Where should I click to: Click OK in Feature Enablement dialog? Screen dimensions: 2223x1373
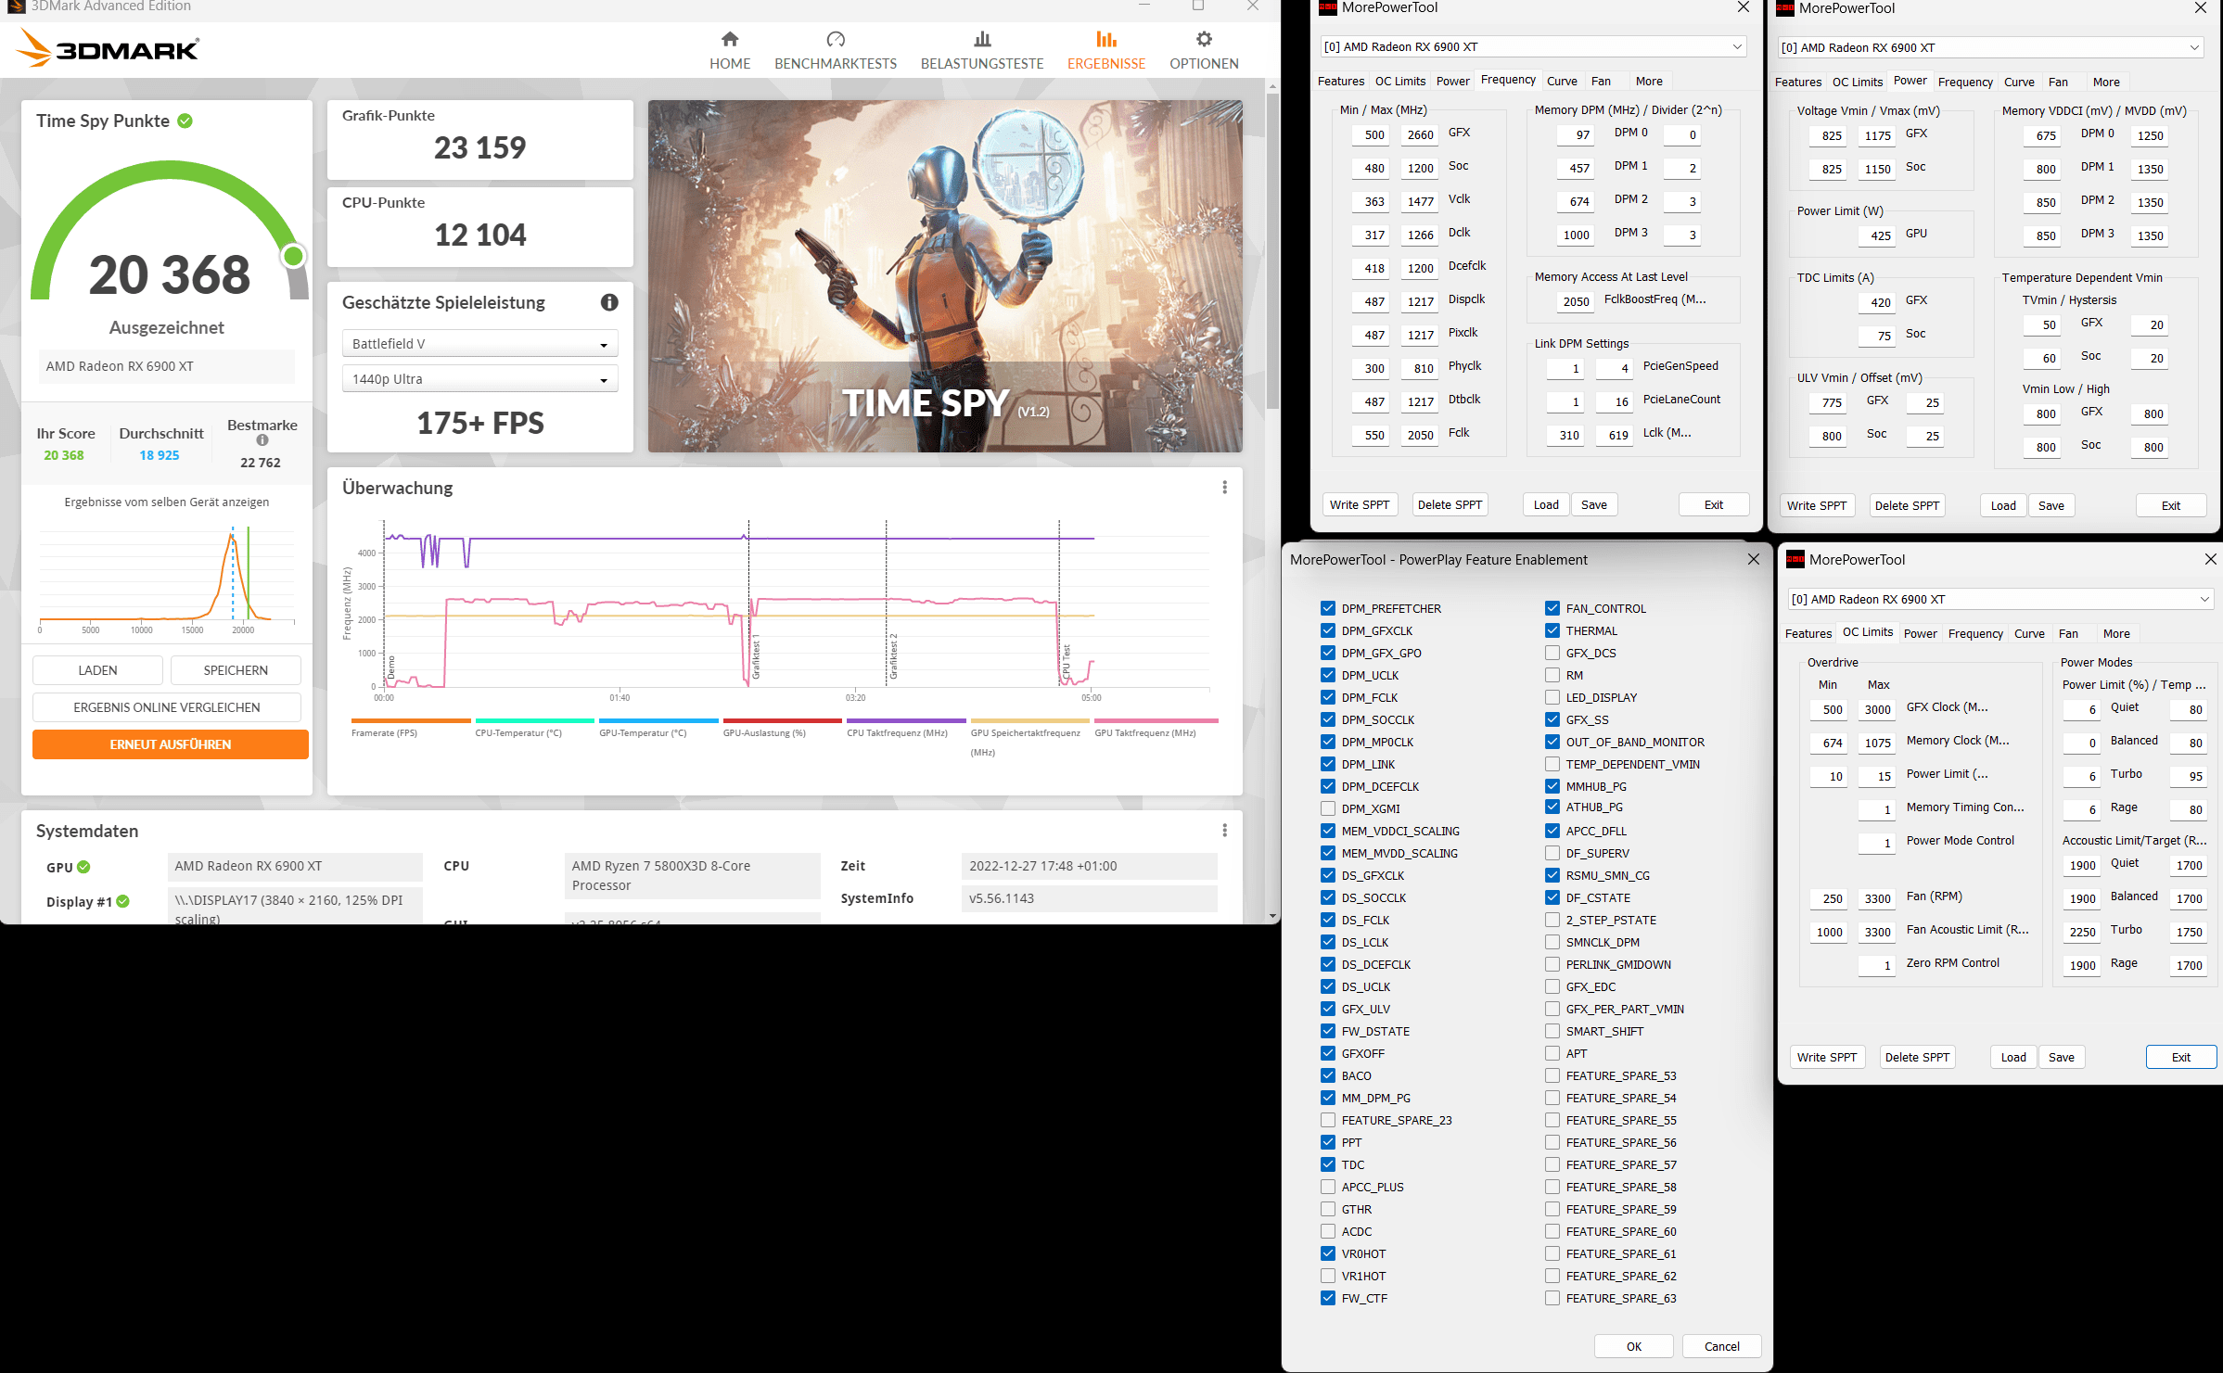point(1634,1346)
